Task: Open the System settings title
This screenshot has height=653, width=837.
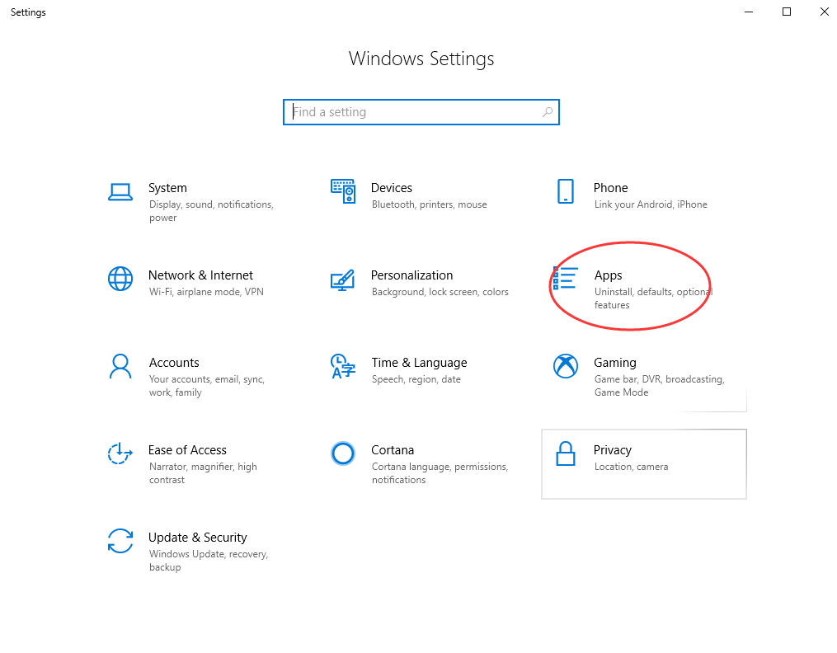Action: pos(167,188)
